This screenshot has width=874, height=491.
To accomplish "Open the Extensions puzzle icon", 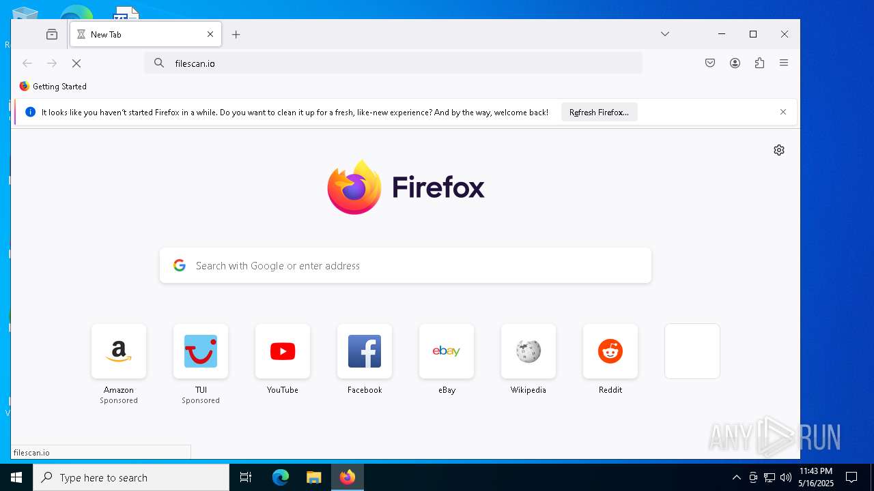I will tap(759, 63).
